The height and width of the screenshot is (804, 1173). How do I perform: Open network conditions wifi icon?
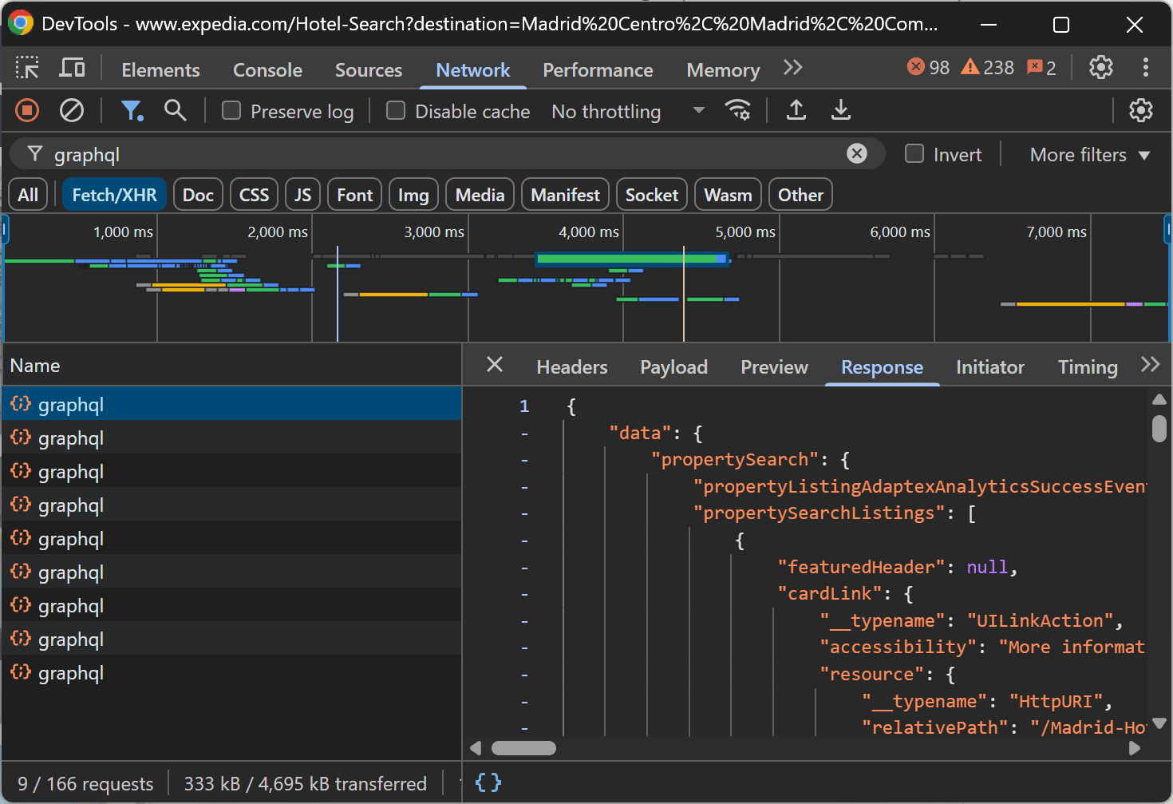(737, 110)
